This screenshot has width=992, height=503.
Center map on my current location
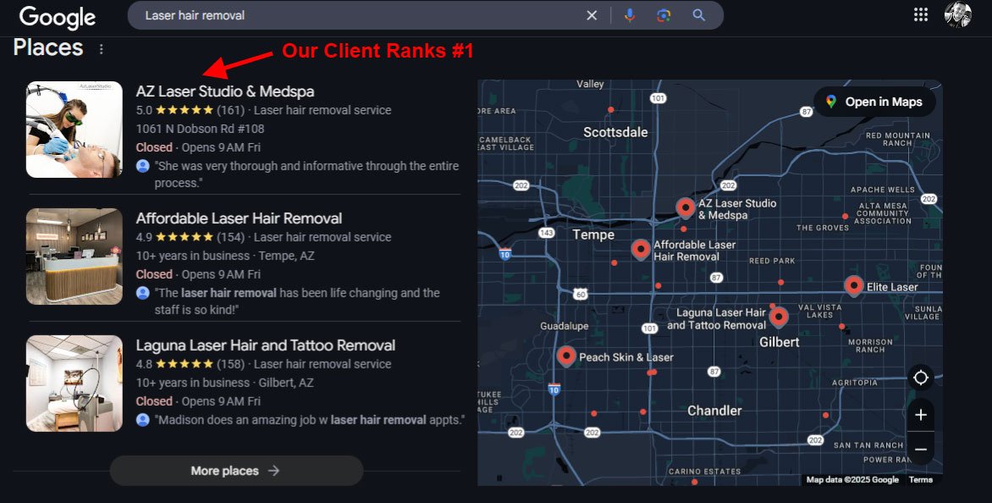(921, 378)
